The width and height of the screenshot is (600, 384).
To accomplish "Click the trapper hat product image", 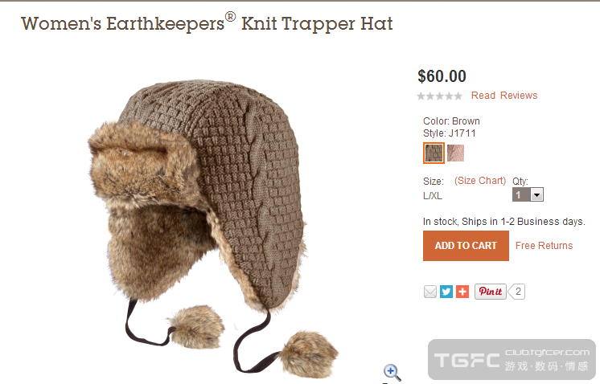I will [213, 226].
